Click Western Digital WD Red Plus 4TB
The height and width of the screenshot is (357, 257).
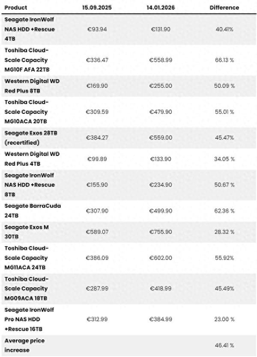click(32, 159)
